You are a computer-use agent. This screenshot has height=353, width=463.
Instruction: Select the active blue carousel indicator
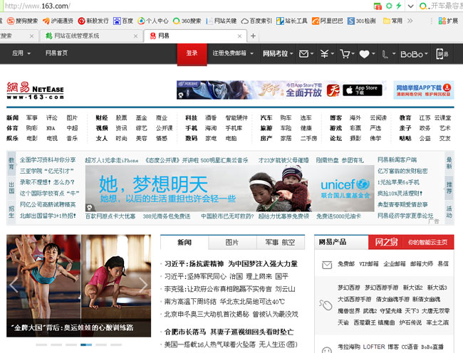[x=86, y=344]
